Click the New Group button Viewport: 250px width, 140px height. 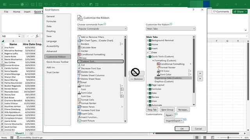(x=167, y=110)
